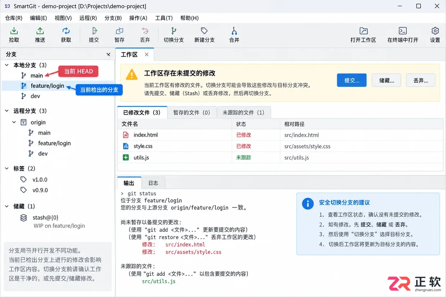Screen dimensions: 446x297
Task: Click the style.css file icon
Action: click(126, 146)
